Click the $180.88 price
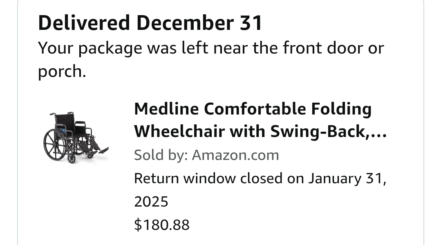Screen dimensions: 441x245 (162, 225)
